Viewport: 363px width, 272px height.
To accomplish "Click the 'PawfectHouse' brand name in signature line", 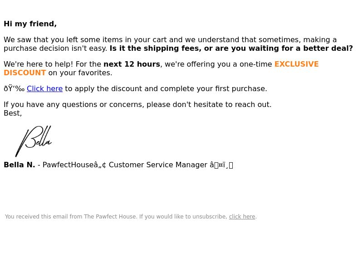I will tap(69, 165).
